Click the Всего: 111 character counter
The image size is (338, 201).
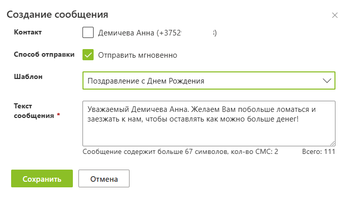[x=319, y=151]
